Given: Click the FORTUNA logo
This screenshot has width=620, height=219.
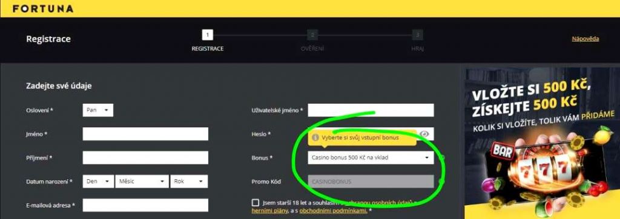Looking at the screenshot, I should pyautogui.click(x=43, y=8).
